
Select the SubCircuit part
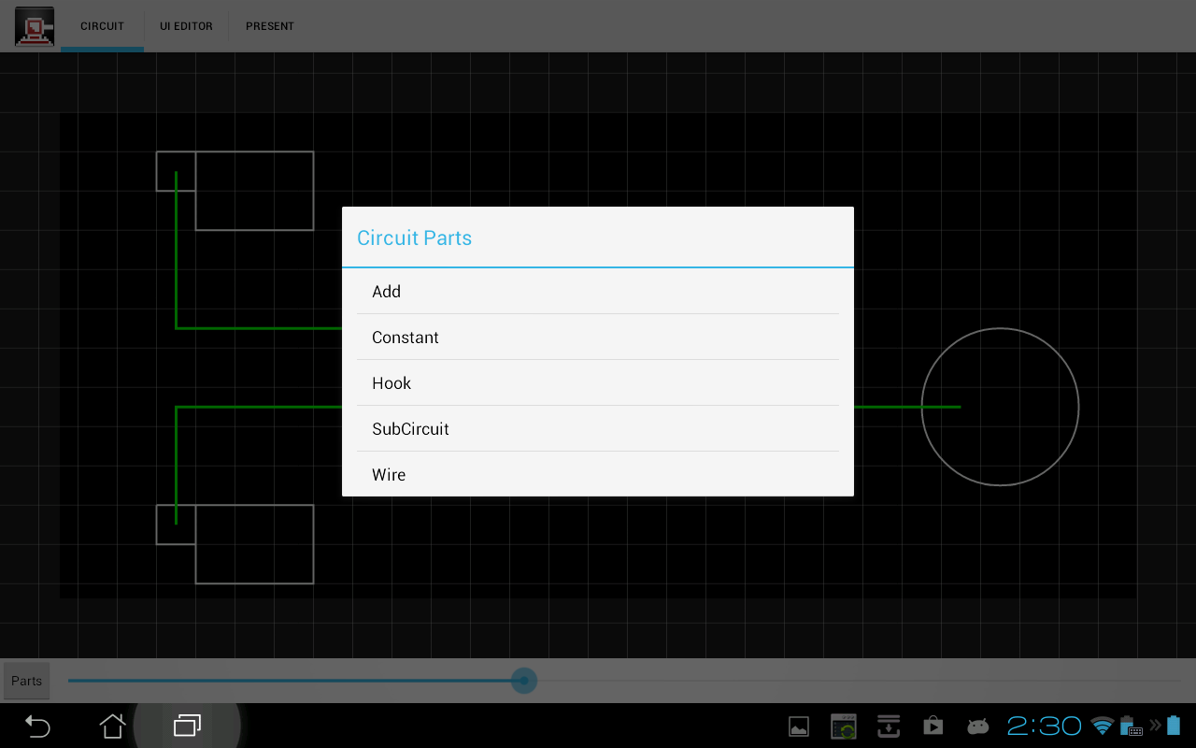tap(598, 429)
